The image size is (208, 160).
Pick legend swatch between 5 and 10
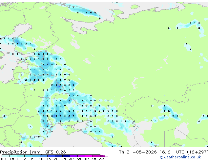coord(36,156)
